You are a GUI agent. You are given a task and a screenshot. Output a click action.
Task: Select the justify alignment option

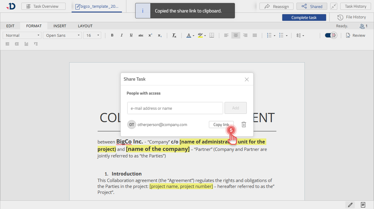254,35
